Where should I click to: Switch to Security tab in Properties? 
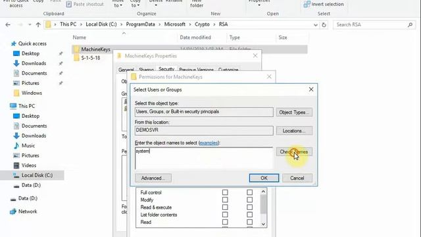166,69
